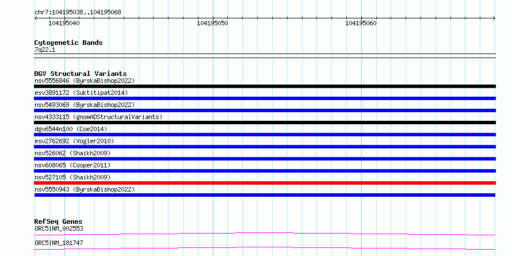The height and width of the screenshot is (256, 512).
Task: Click variant label dgv6544n100 (Coe2014)
Action: pyautogui.click(x=71, y=129)
